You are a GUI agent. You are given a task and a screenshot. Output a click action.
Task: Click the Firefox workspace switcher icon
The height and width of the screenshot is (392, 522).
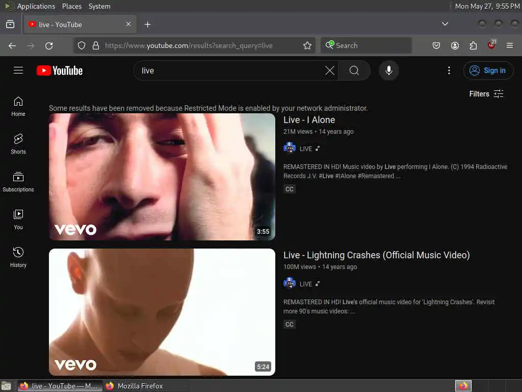pos(463,386)
